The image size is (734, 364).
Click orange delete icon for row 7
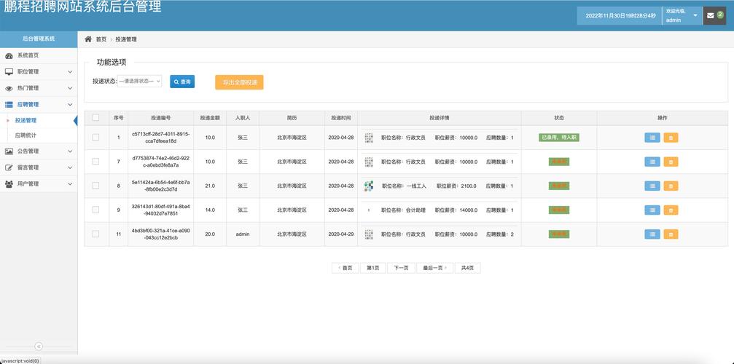pos(671,162)
